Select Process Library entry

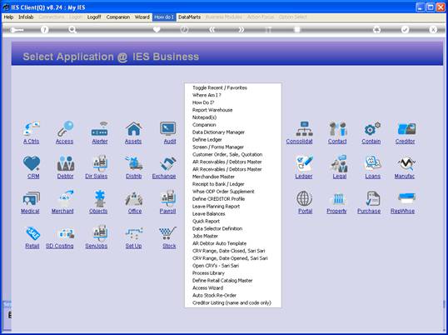coord(208,273)
